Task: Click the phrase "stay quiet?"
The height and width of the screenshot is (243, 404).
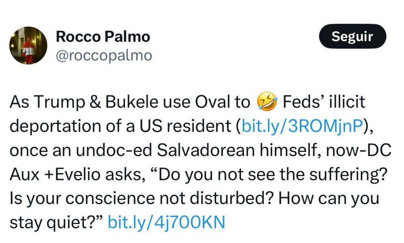Action: click(56, 222)
